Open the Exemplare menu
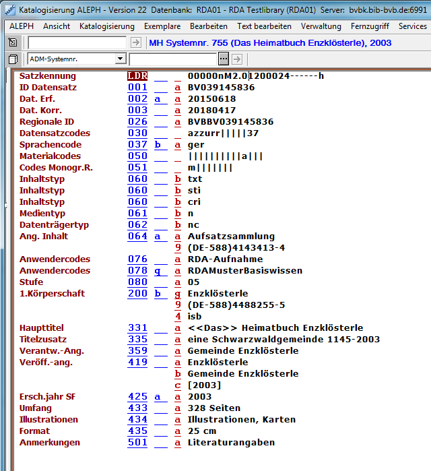The width and height of the screenshot is (431, 471). tap(162, 26)
